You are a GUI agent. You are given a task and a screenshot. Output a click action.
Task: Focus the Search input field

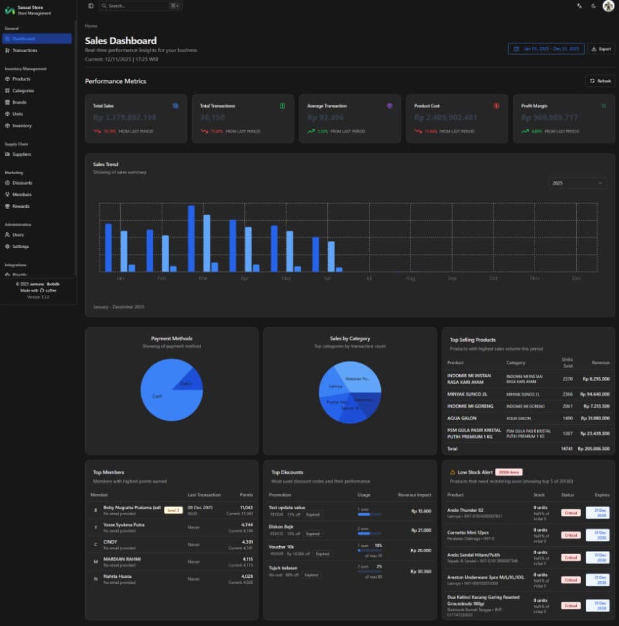click(137, 6)
